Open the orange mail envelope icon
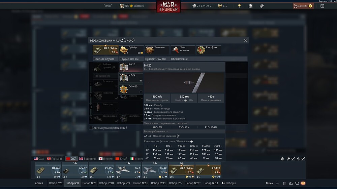337x189 pixels. [x=303, y=183]
